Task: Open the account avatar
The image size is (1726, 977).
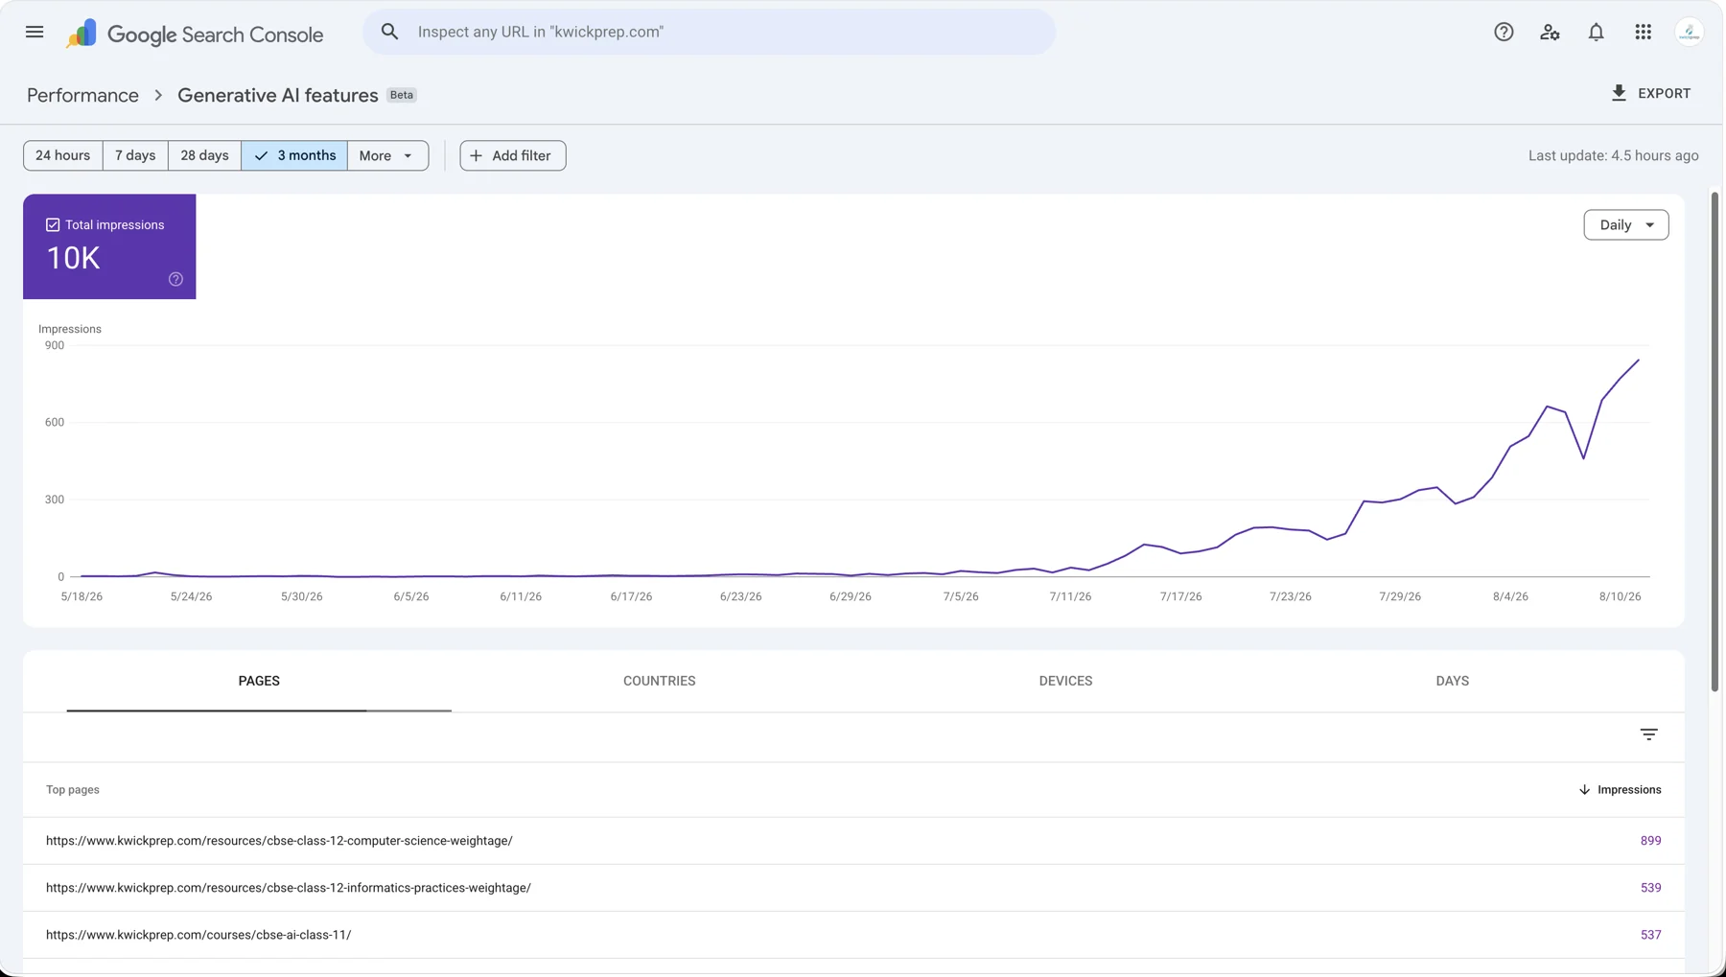Action: (x=1689, y=32)
